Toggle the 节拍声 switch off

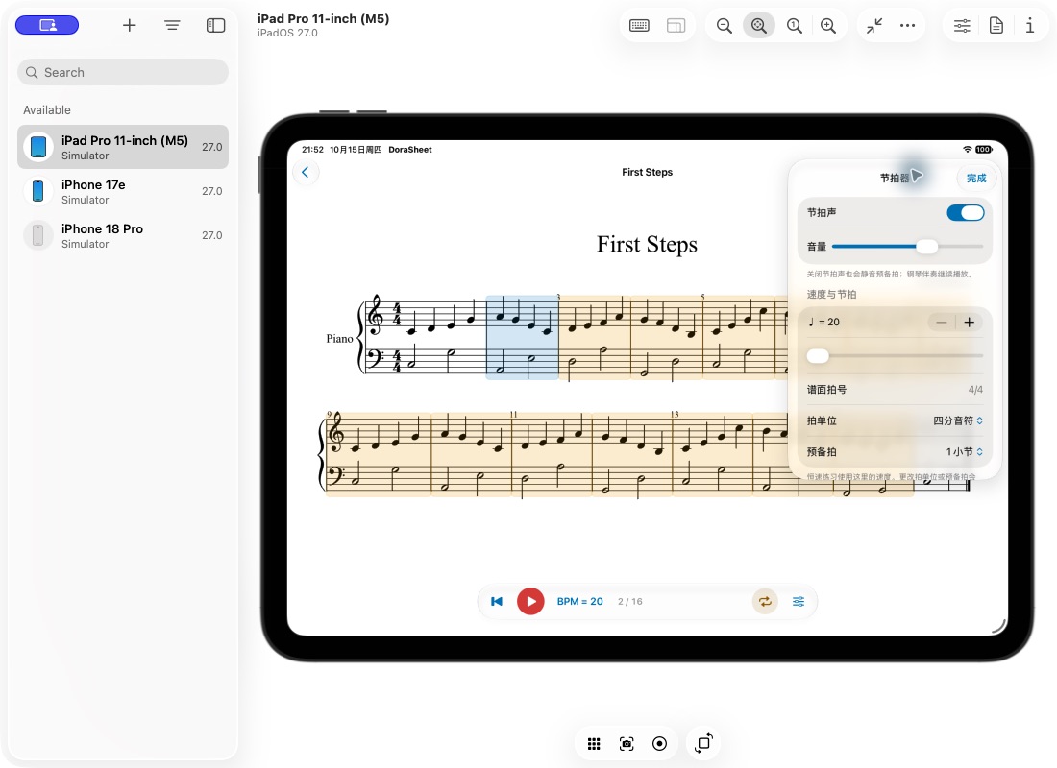point(966,213)
